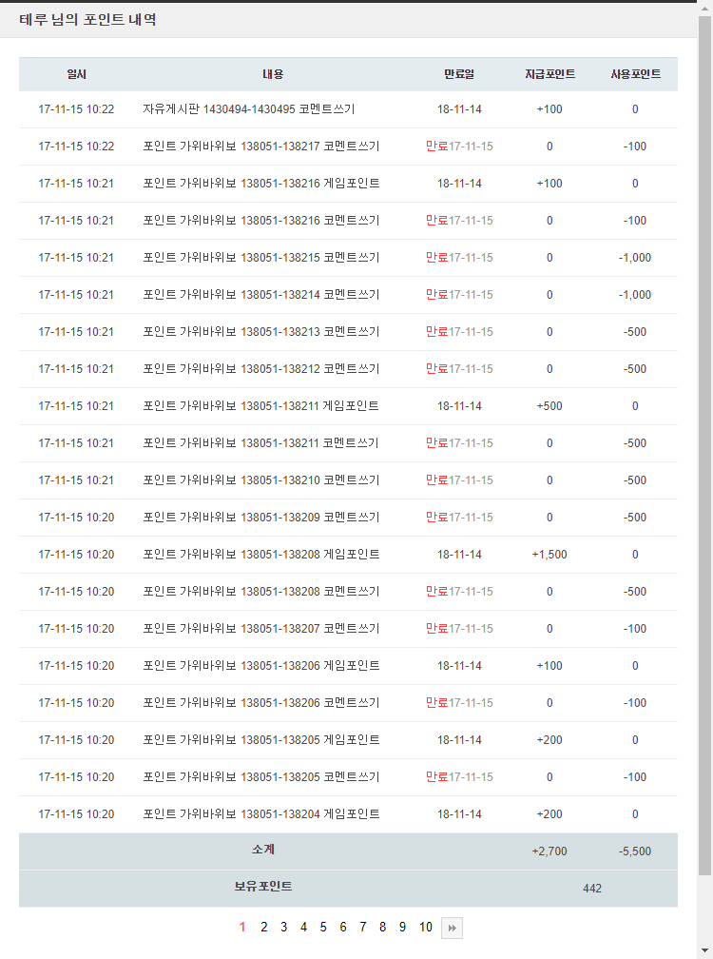Select page 5 in the pagination
The image size is (713, 959).
pyautogui.click(x=323, y=928)
